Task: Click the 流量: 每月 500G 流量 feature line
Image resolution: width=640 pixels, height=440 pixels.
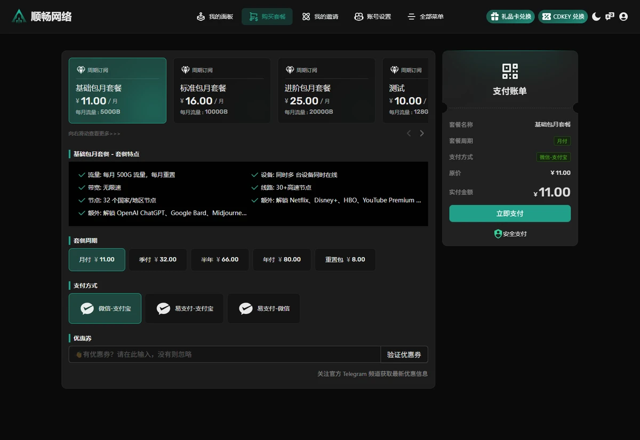Action: click(126, 175)
